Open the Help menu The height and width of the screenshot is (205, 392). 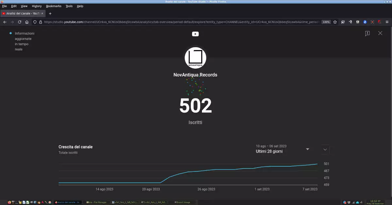pyautogui.click(x=80, y=6)
